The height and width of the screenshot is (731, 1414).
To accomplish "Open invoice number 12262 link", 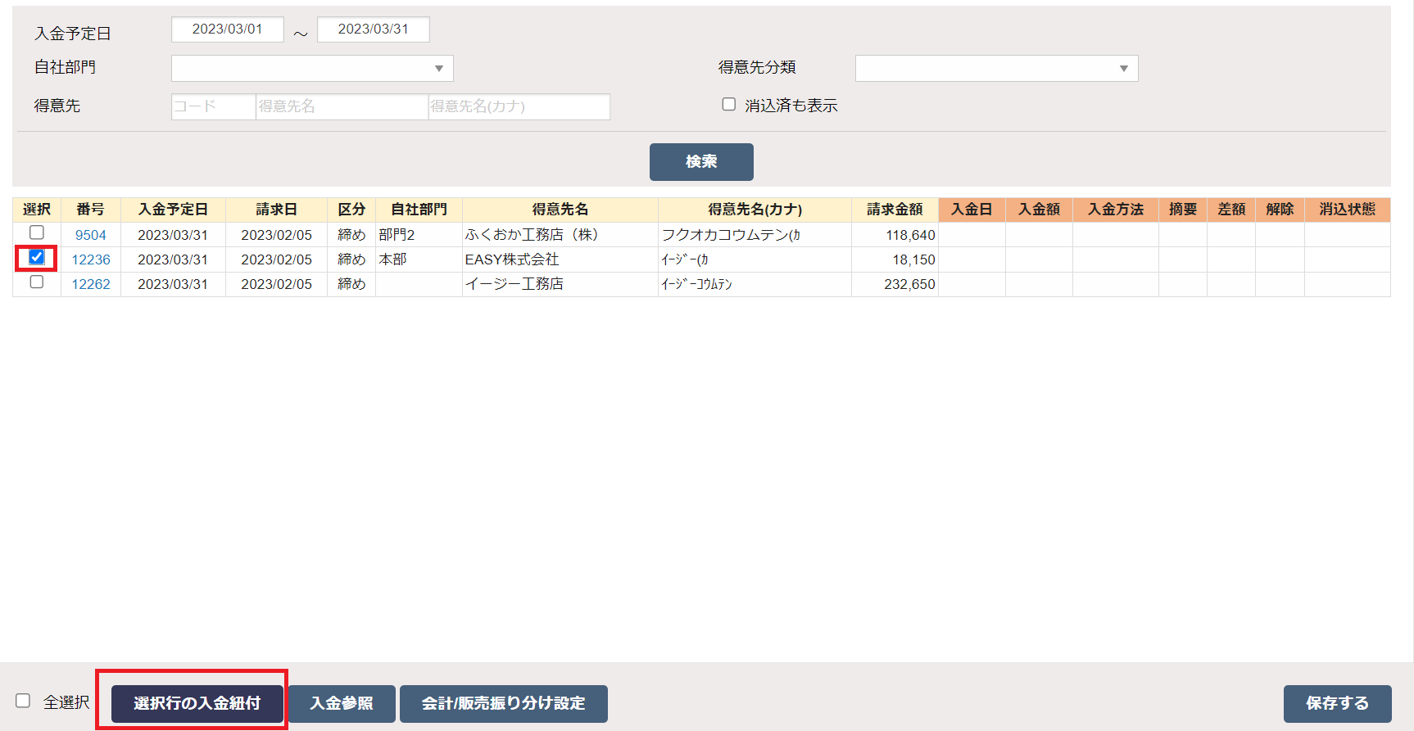I will (x=91, y=284).
